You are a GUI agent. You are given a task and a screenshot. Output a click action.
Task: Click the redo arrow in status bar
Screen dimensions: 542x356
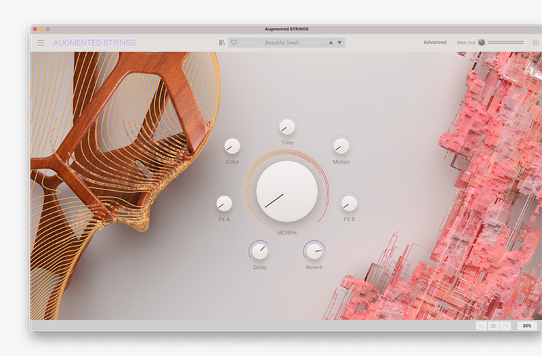click(x=505, y=326)
